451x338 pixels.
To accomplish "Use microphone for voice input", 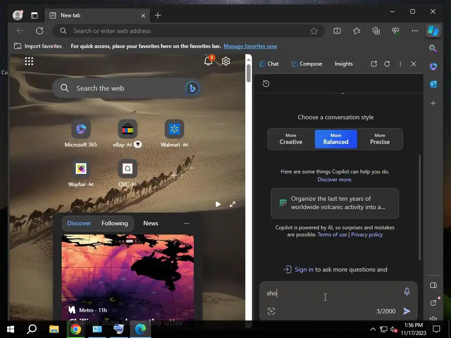I will pyautogui.click(x=407, y=292).
